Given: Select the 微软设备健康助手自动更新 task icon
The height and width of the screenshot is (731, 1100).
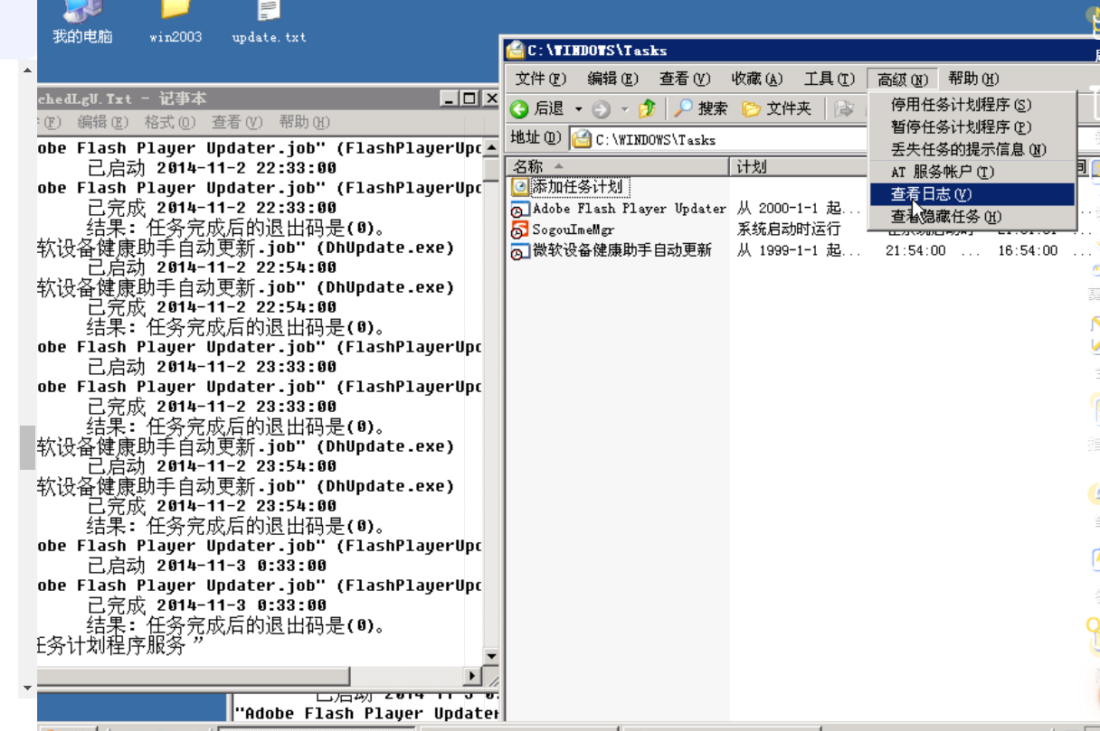Looking at the screenshot, I should 519,251.
